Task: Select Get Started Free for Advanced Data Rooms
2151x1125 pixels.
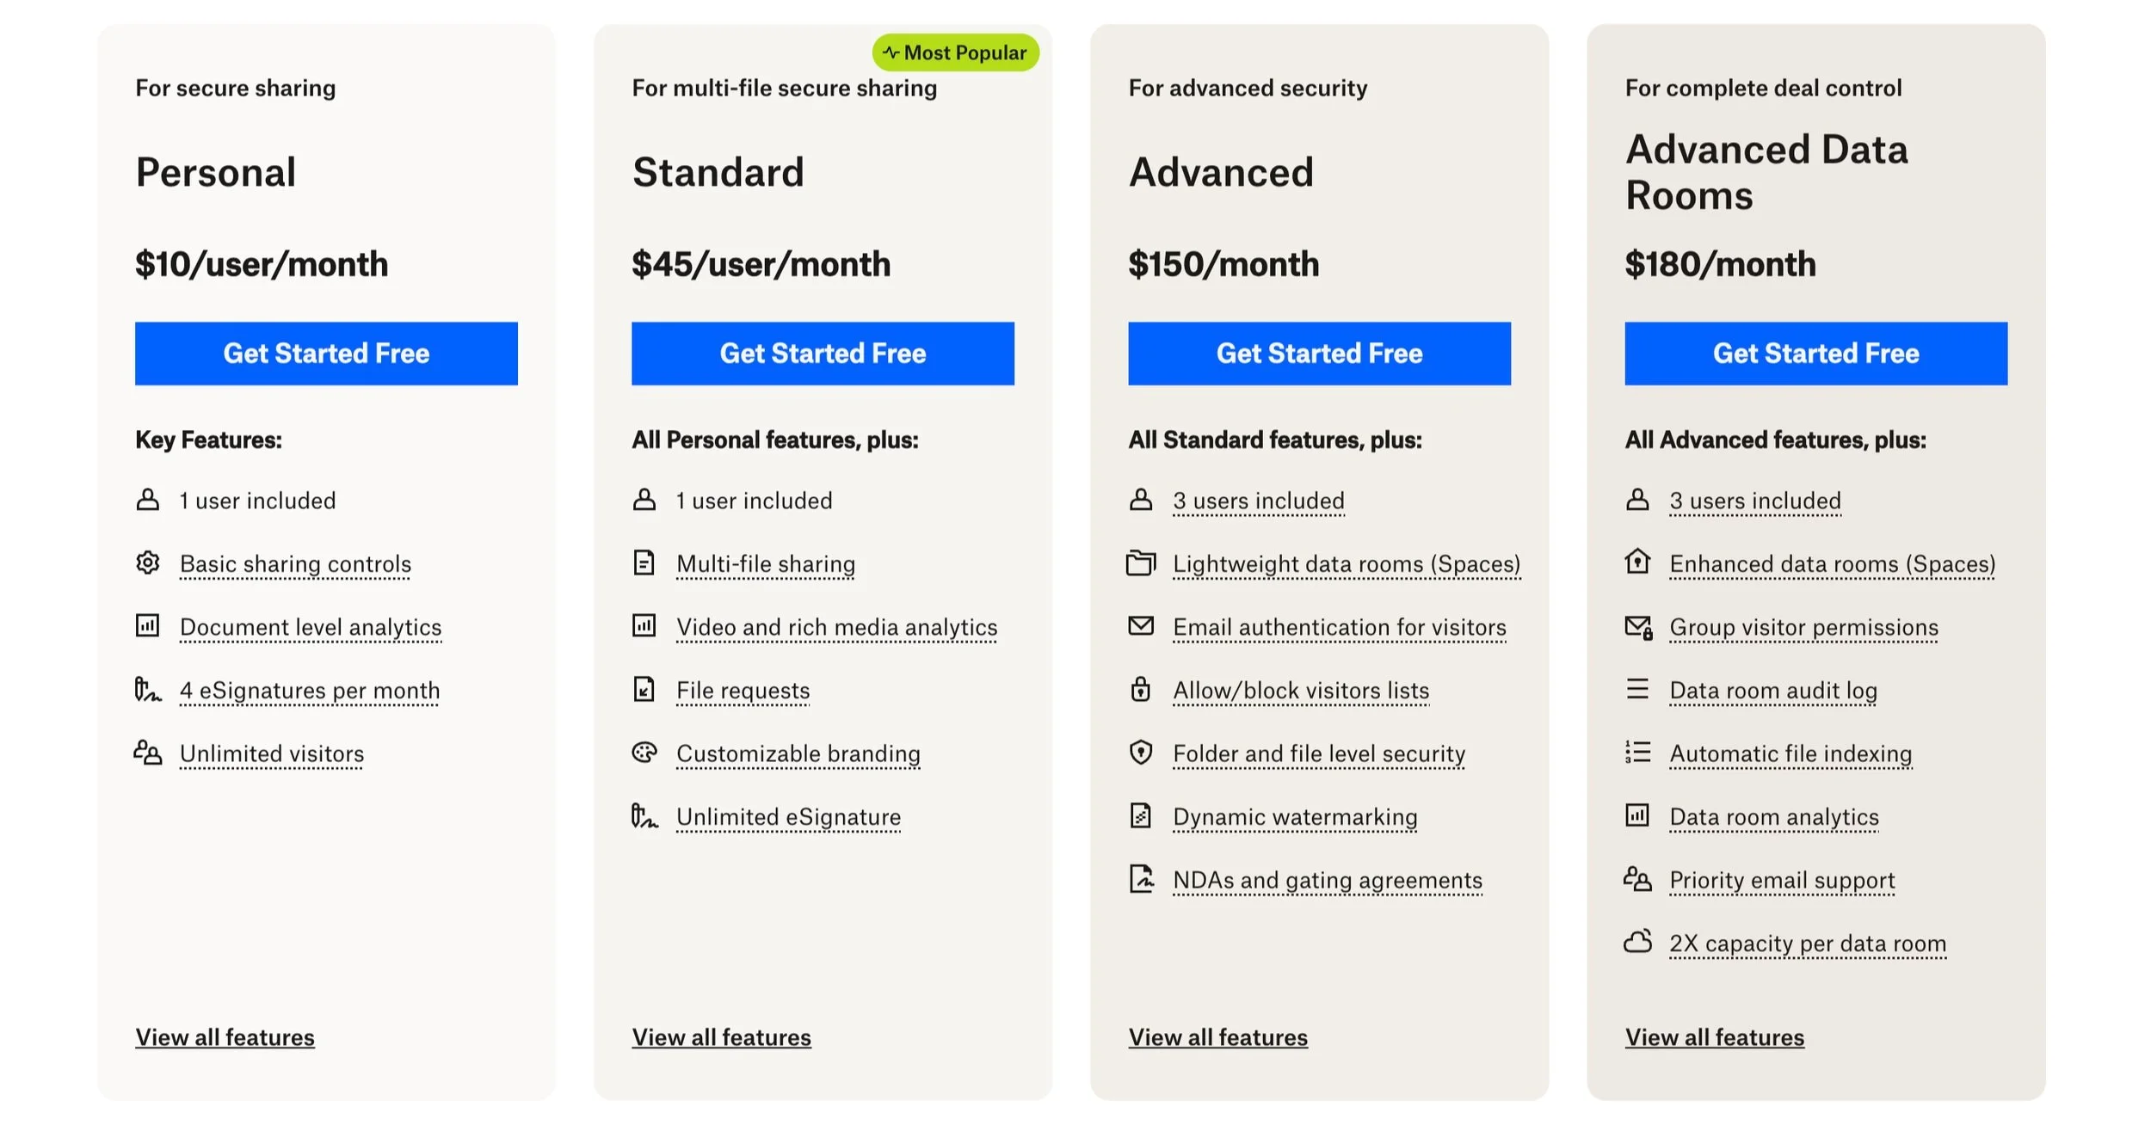Action: (x=1815, y=353)
